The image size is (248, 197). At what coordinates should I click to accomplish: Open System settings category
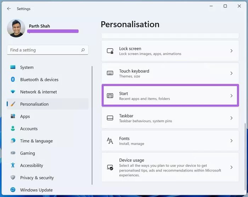(x=47, y=67)
